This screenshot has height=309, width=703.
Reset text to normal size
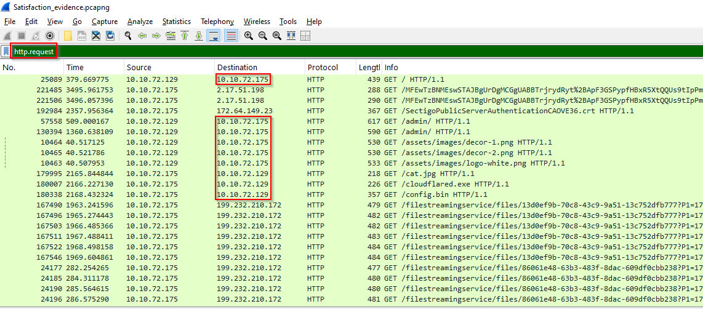click(x=276, y=36)
